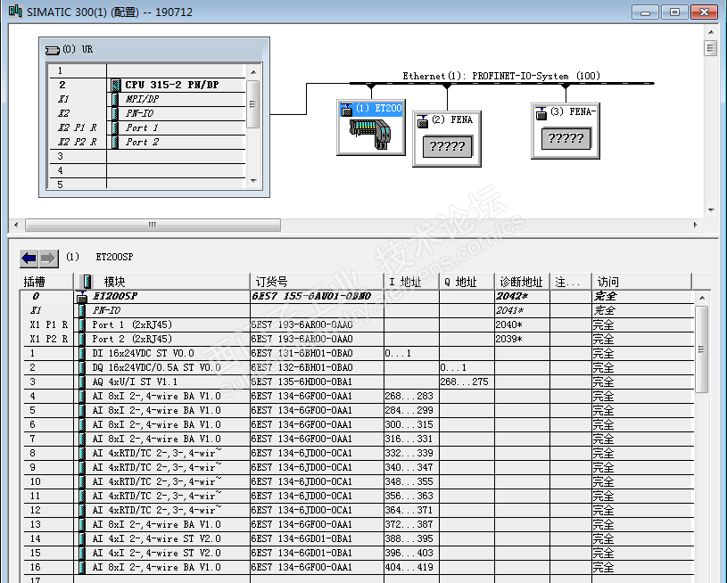Click Q address cell 268...275

465,382
